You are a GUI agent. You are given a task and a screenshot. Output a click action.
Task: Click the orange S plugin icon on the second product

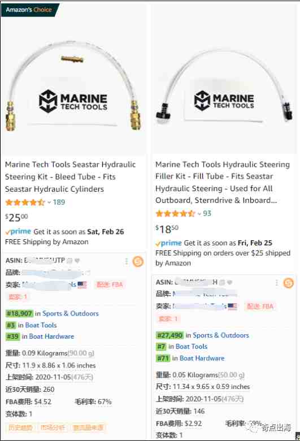[x=289, y=283]
